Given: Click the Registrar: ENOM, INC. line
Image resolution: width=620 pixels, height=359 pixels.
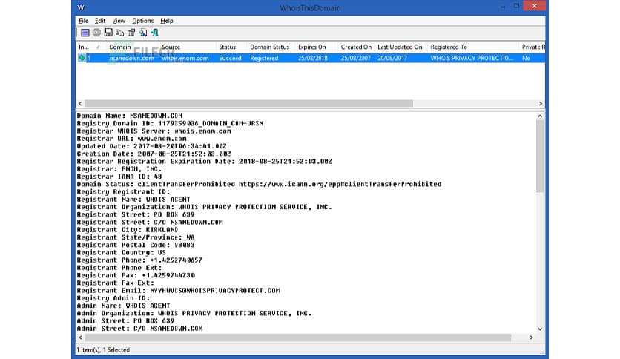Looking at the screenshot, I should tap(119, 169).
